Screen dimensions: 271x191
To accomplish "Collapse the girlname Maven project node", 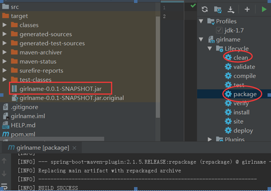I will pyautogui.click(x=201, y=39).
